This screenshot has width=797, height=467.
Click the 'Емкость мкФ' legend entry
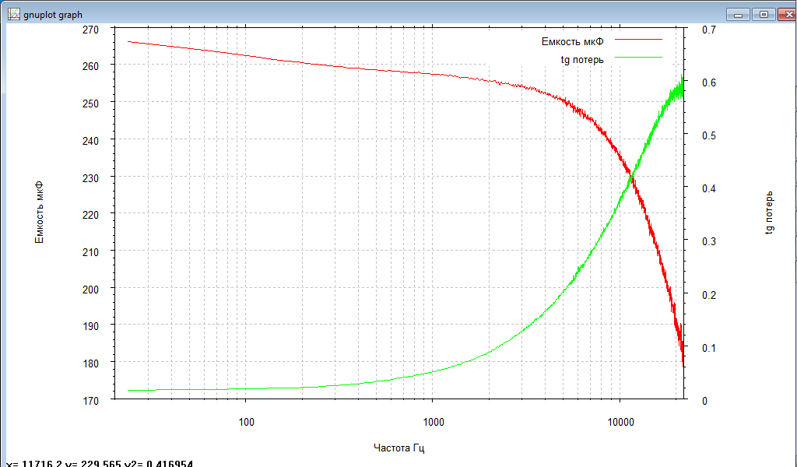(572, 42)
